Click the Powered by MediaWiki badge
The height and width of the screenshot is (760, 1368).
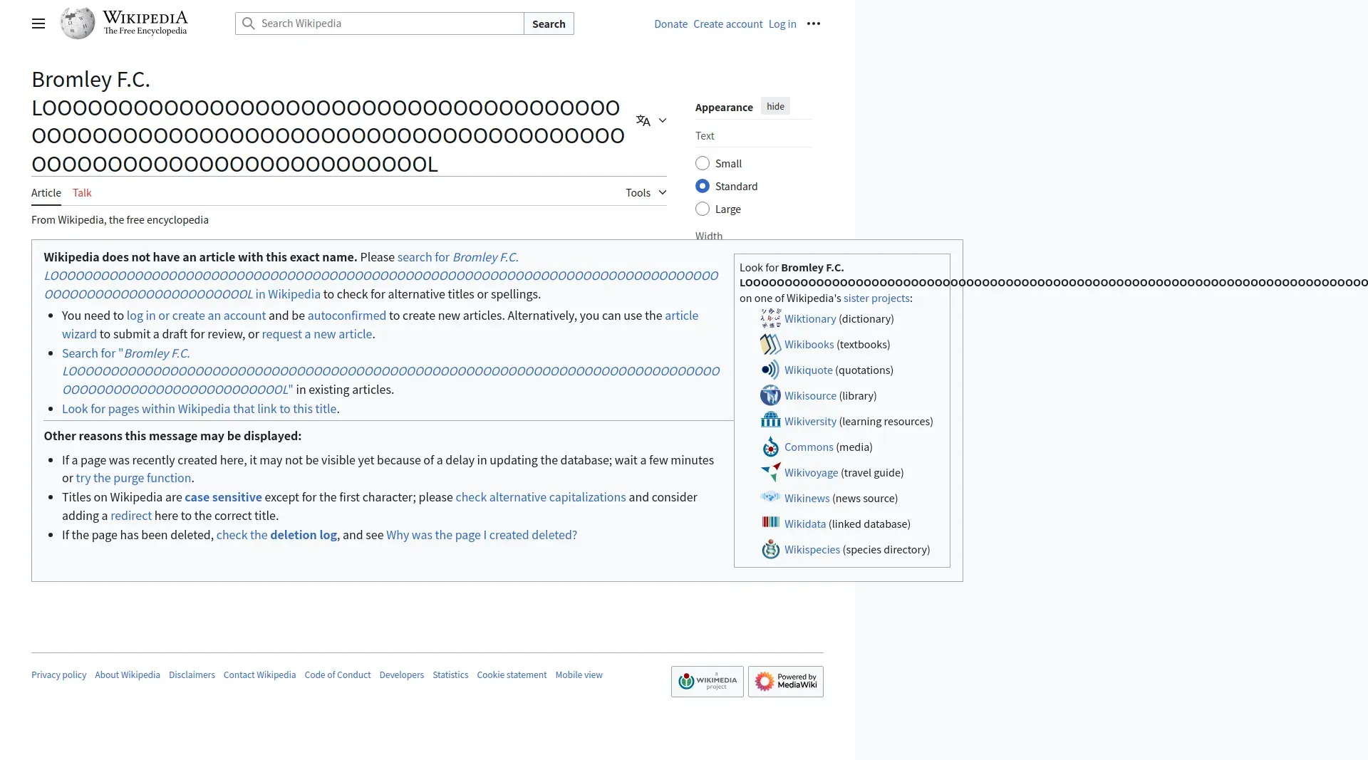(786, 682)
